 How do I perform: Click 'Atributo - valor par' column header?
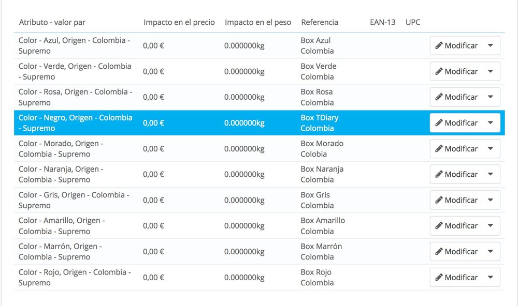pyautogui.click(x=52, y=22)
